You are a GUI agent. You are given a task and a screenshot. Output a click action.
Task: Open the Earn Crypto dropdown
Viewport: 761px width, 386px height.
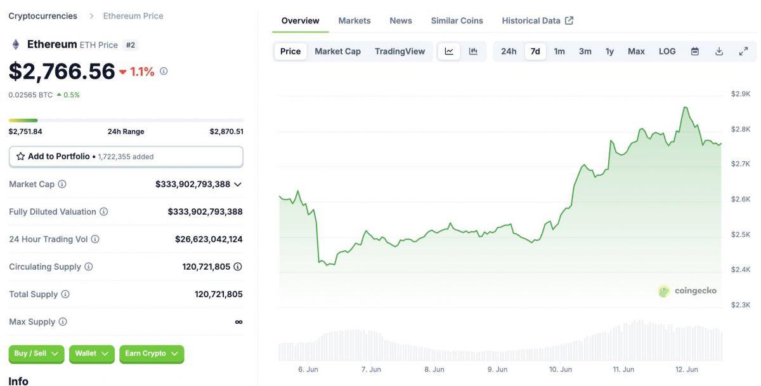click(x=152, y=354)
